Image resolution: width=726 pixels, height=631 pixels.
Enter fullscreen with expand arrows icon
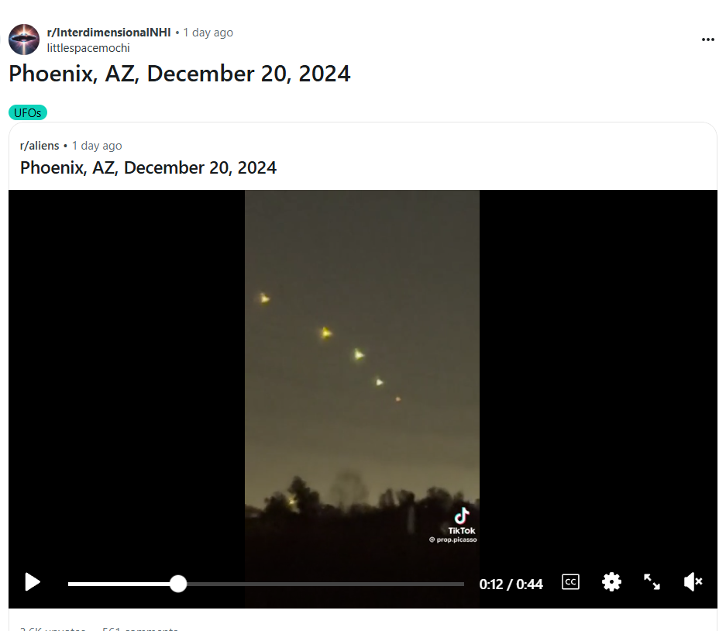coord(652,582)
